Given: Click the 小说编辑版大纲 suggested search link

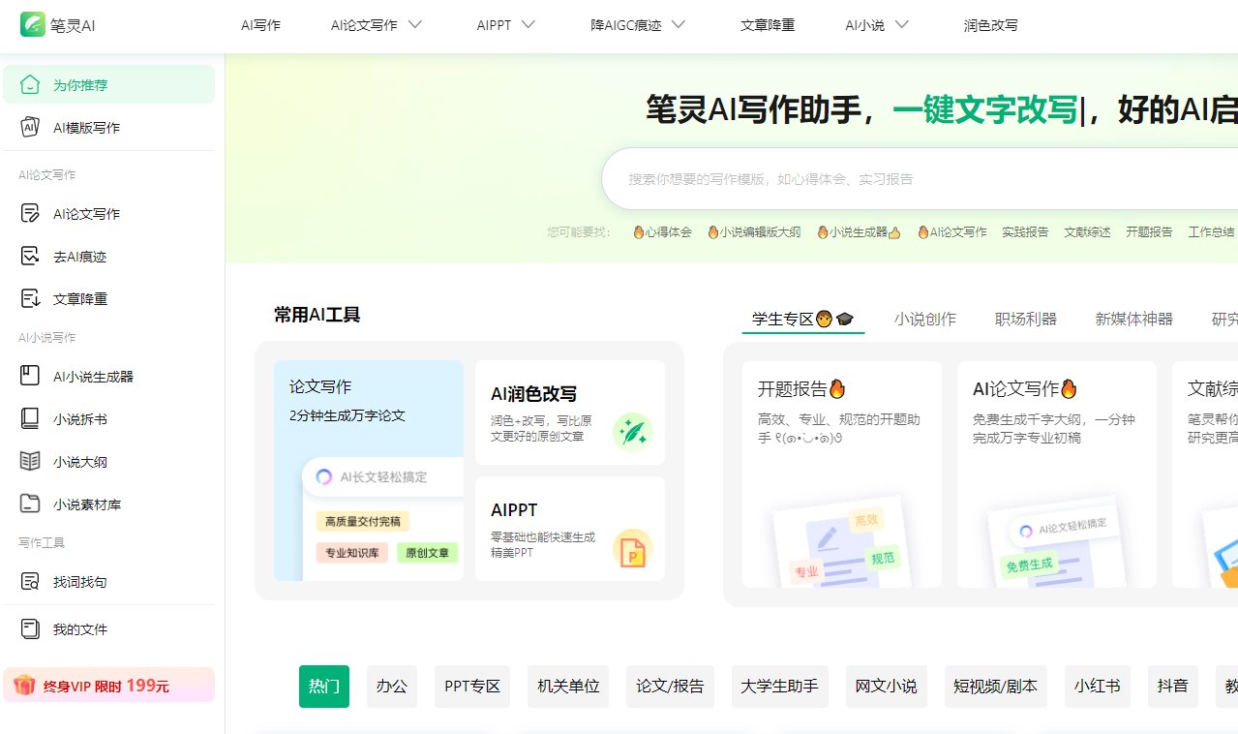Looking at the screenshot, I should pyautogui.click(x=755, y=232).
